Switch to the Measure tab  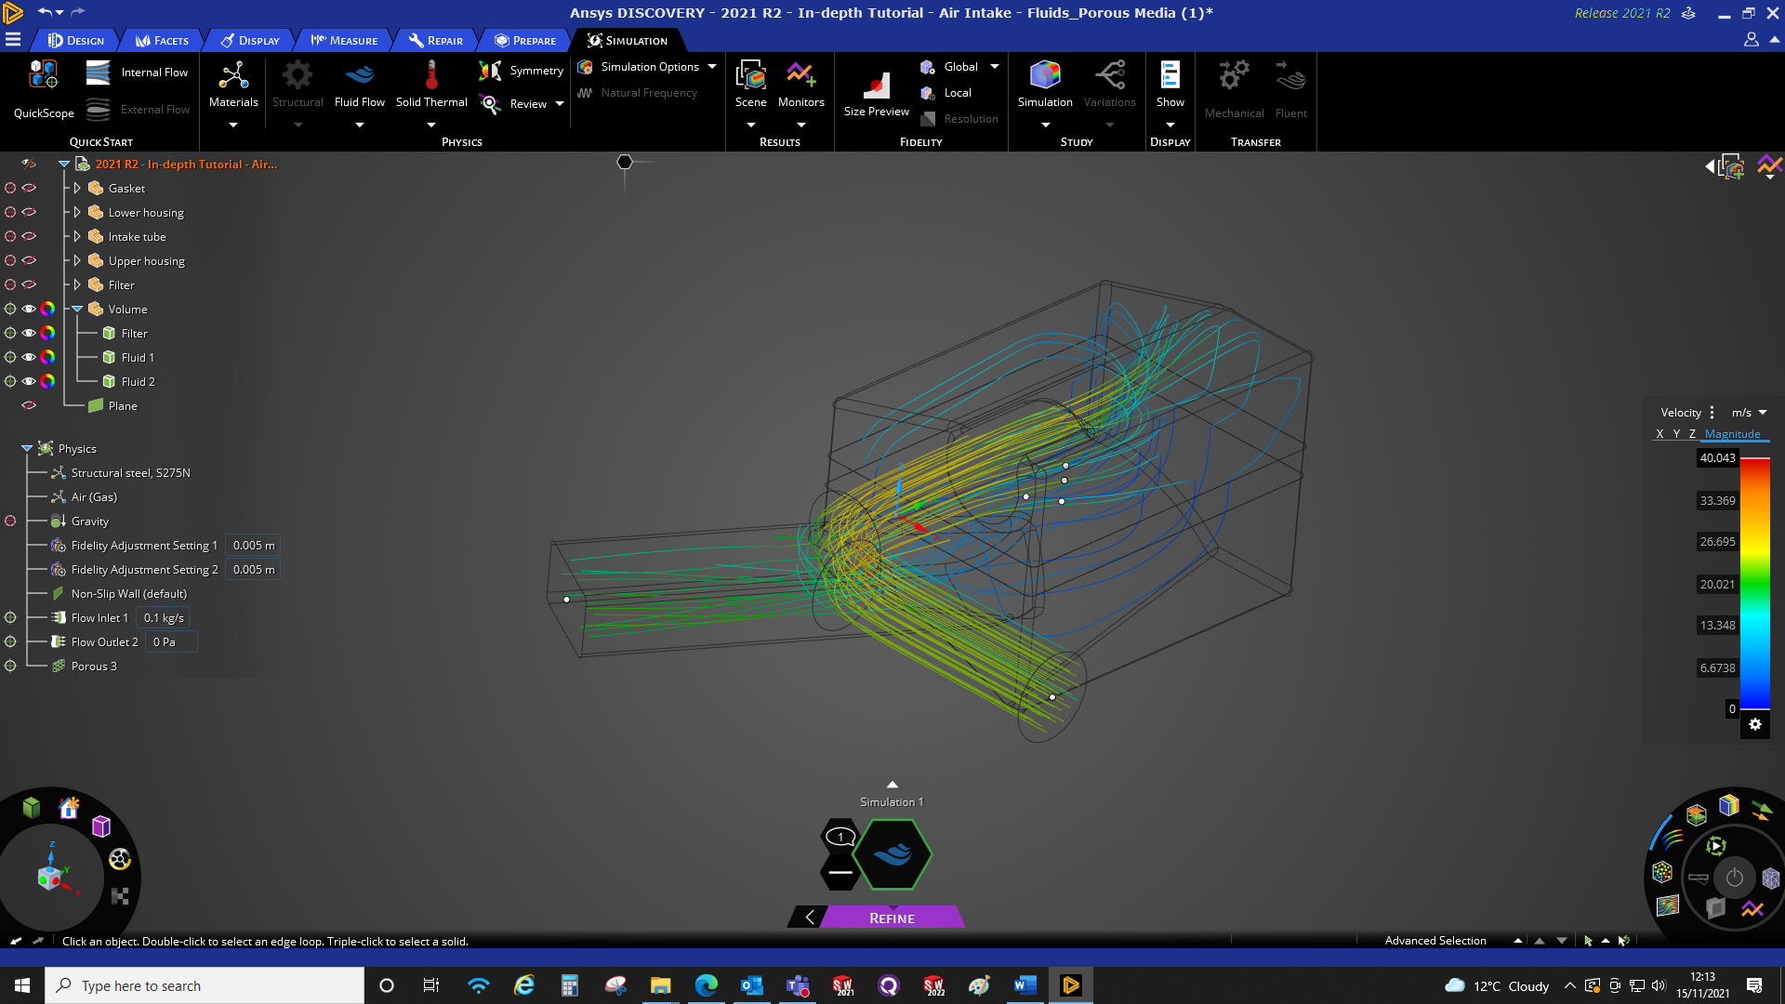coord(344,40)
